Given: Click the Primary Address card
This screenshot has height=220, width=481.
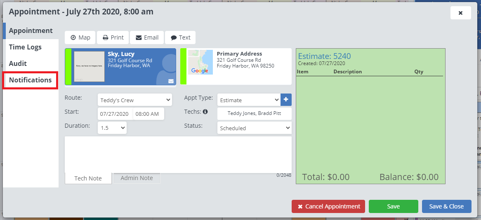Looking at the screenshot, I should coord(236,66).
